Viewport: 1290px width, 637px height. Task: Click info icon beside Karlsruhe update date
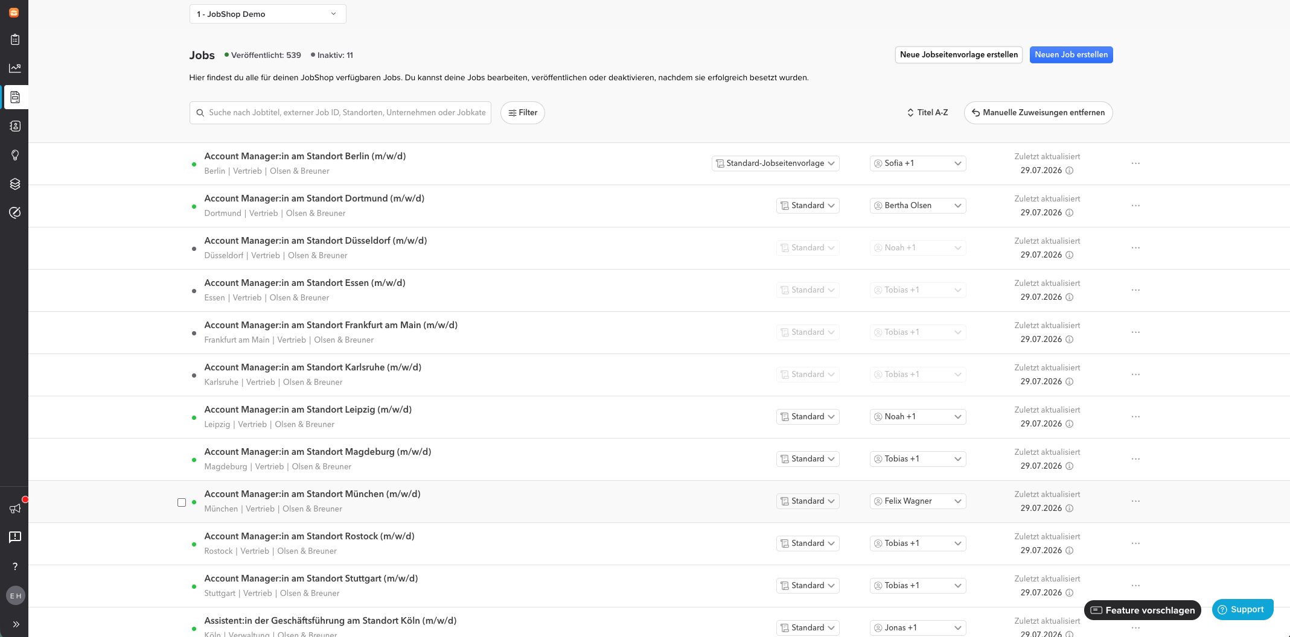[x=1069, y=382]
